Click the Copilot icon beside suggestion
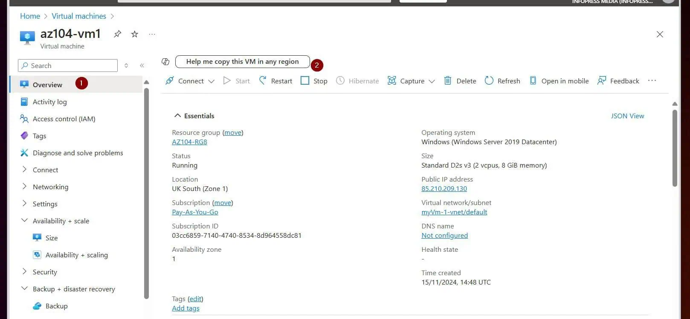Image resolution: width=690 pixels, height=319 pixels. tap(165, 62)
